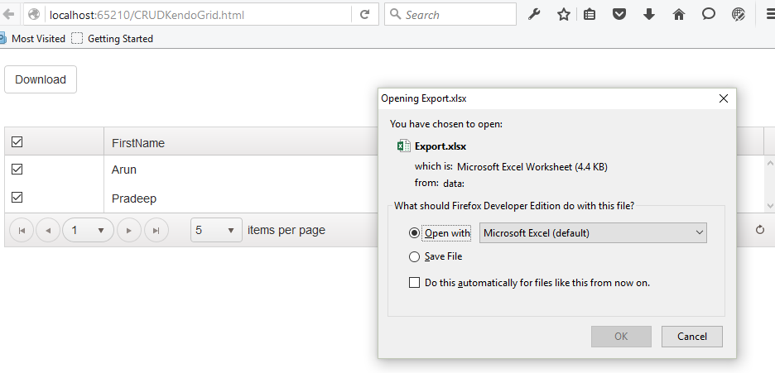The height and width of the screenshot is (373, 775).
Task: Open the items per page dropdown
Action: [x=216, y=230]
